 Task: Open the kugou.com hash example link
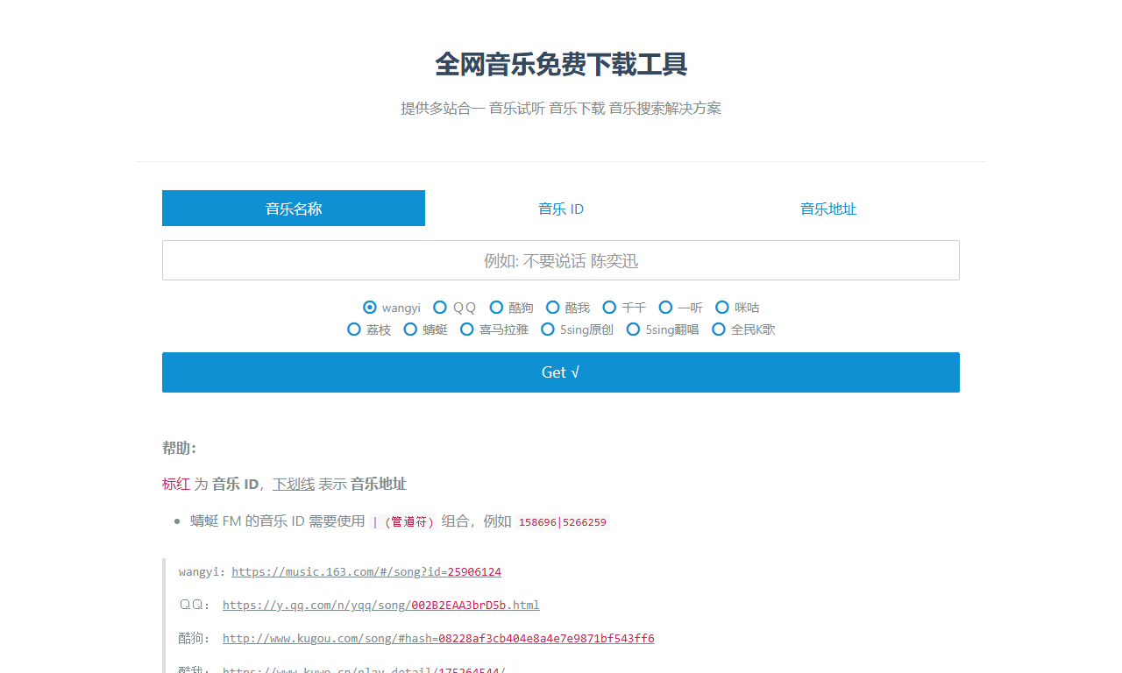pos(438,639)
